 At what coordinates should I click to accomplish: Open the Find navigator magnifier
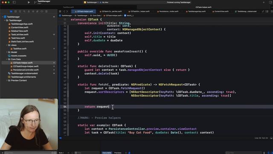coord(24,12)
